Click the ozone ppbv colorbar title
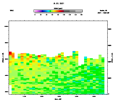This screenshot has width=116, height=105. click(x=58, y=8)
